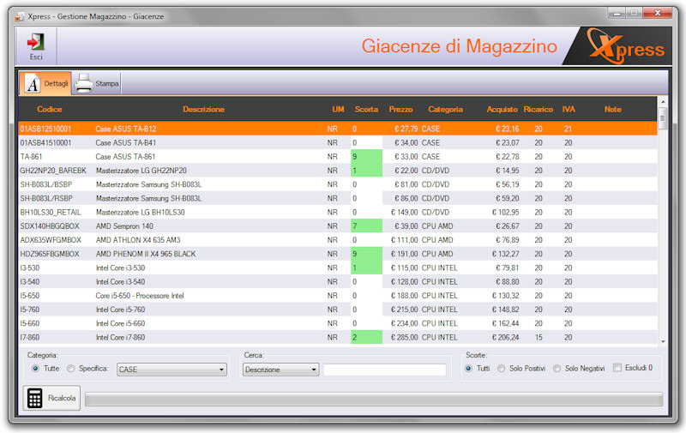Click the Xpress window title icon

click(19, 16)
